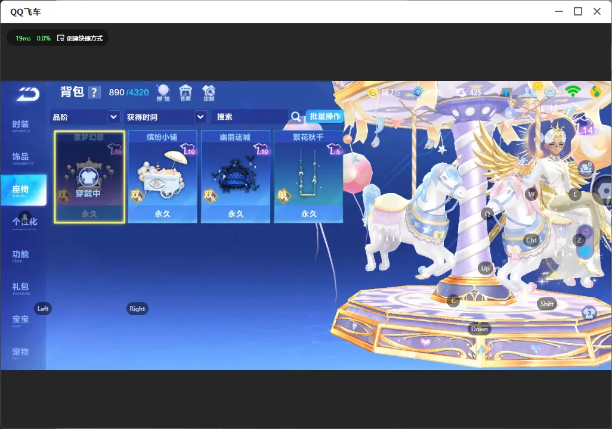Screen dimensions: 612x429
Task: Open the 捏脸 face customization icon
Action: coord(163,93)
